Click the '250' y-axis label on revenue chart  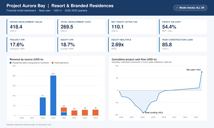click(14, 66)
